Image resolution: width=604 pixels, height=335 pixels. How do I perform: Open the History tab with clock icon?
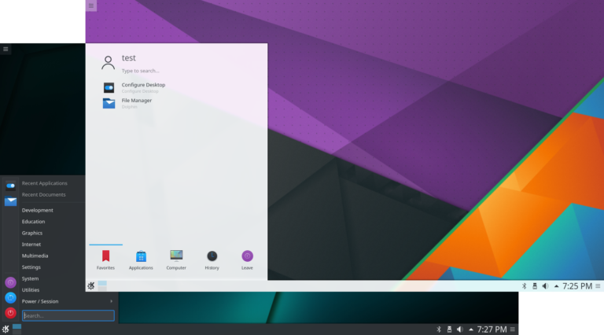coord(212,260)
